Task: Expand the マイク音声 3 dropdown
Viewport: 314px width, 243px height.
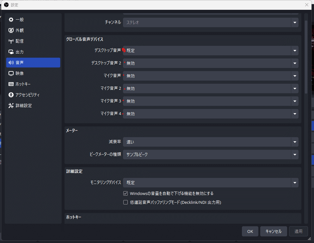Action: pos(211,101)
